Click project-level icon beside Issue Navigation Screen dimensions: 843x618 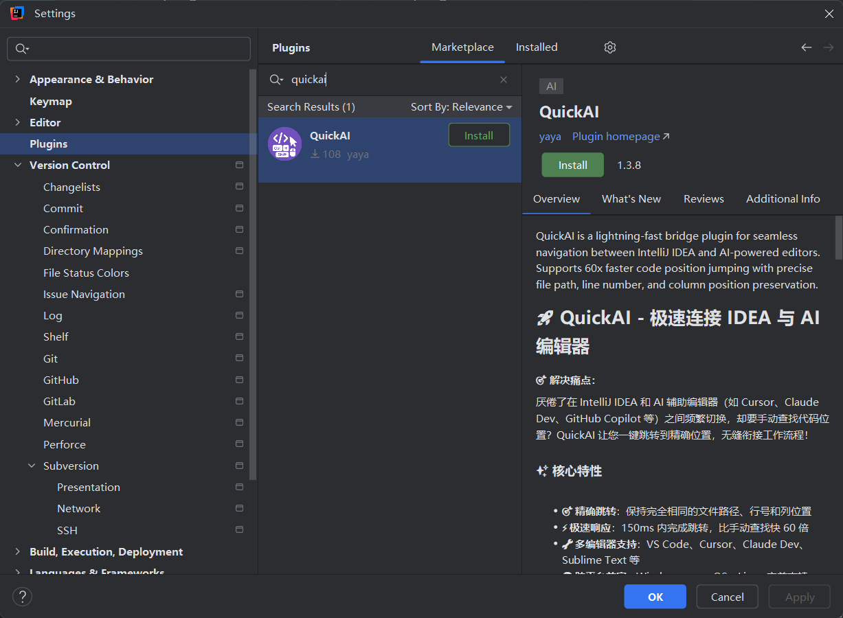[239, 294]
